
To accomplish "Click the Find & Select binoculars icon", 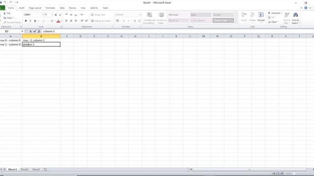I will pyautogui.click(x=295, y=15).
